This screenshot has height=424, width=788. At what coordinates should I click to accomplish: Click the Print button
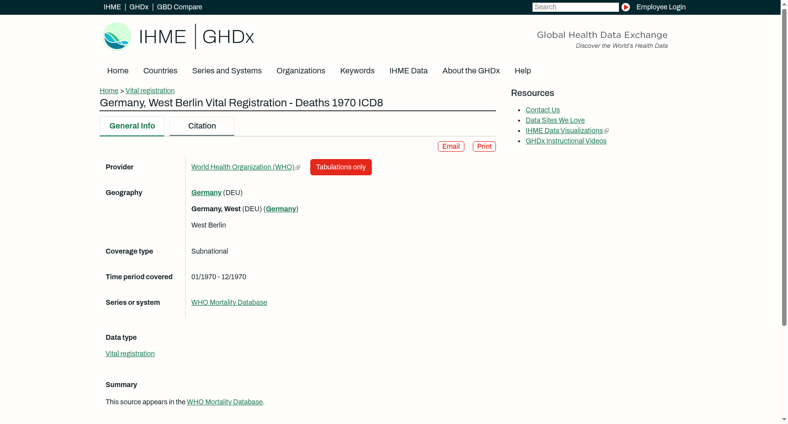(x=484, y=146)
